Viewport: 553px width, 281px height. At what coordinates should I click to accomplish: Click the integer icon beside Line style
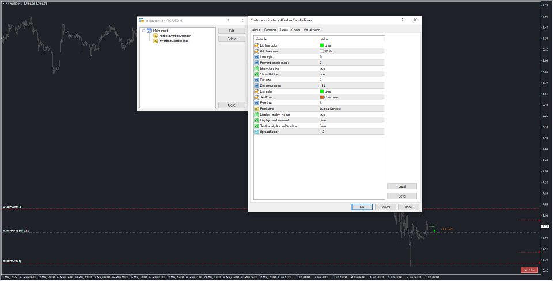click(256, 57)
